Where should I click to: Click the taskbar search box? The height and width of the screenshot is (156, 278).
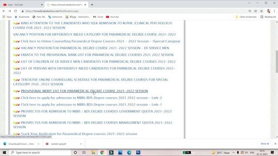40,153
